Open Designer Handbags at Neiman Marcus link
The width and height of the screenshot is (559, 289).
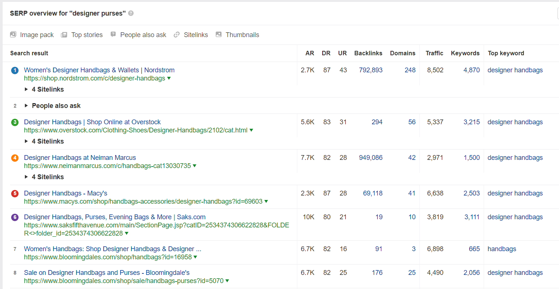[80, 158]
